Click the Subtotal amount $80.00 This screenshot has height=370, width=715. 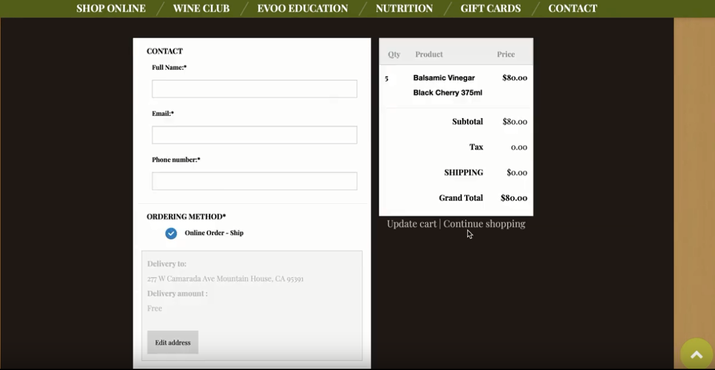point(515,122)
